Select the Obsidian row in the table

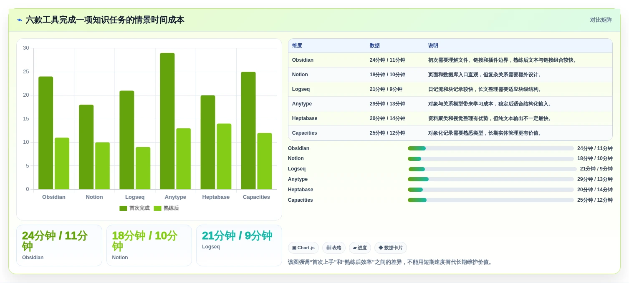coord(450,60)
